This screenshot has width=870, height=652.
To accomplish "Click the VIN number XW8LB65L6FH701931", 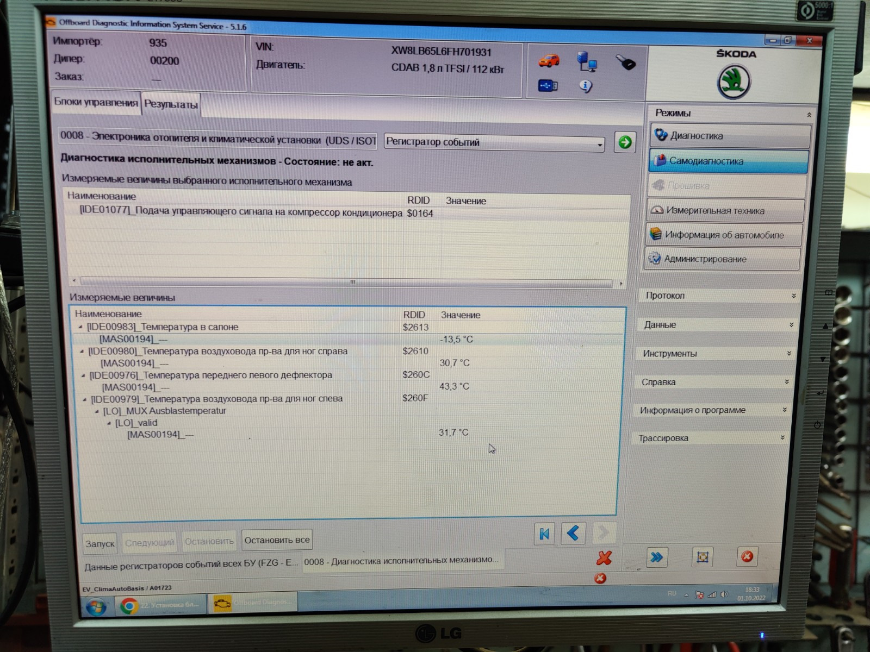I will coord(441,52).
